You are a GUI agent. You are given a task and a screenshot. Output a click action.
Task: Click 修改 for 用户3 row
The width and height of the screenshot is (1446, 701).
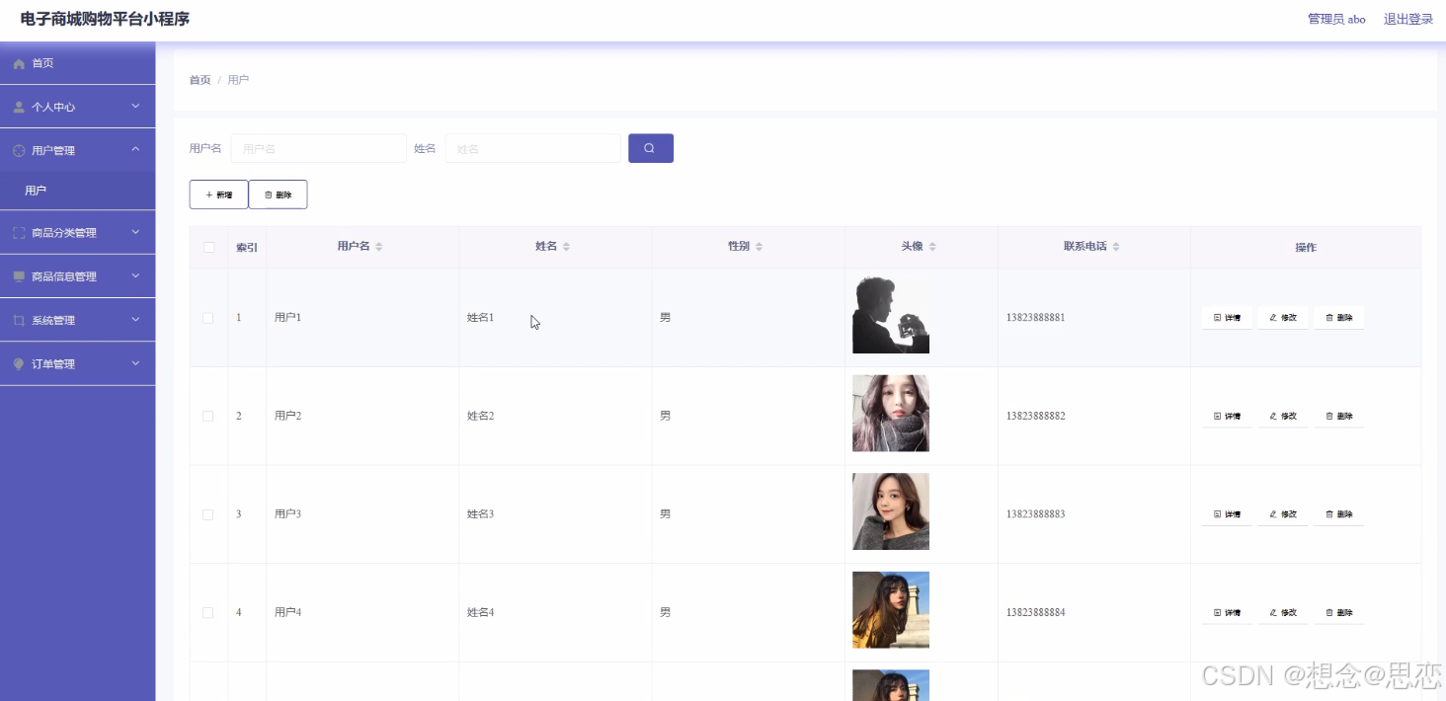tap(1283, 514)
